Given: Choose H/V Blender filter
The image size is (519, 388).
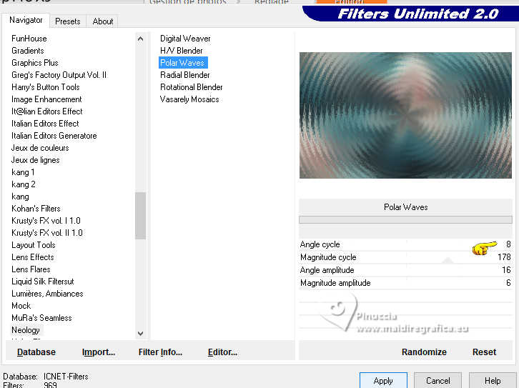Looking at the screenshot, I should 182,51.
